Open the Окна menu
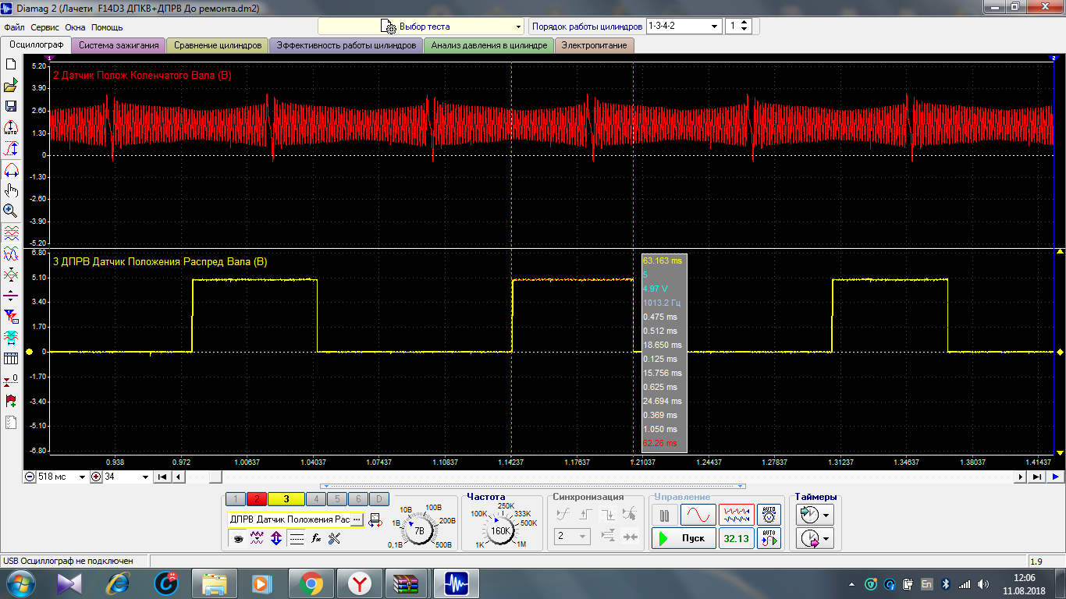1066x599 pixels. click(x=75, y=27)
